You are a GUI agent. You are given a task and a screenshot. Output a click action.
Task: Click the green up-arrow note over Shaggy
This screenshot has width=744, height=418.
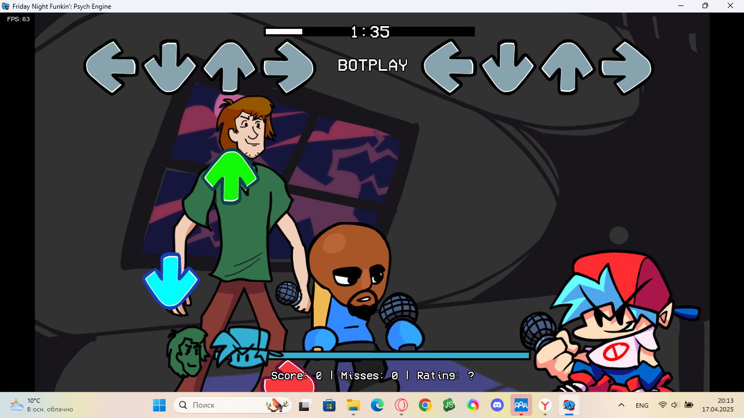[230, 175]
